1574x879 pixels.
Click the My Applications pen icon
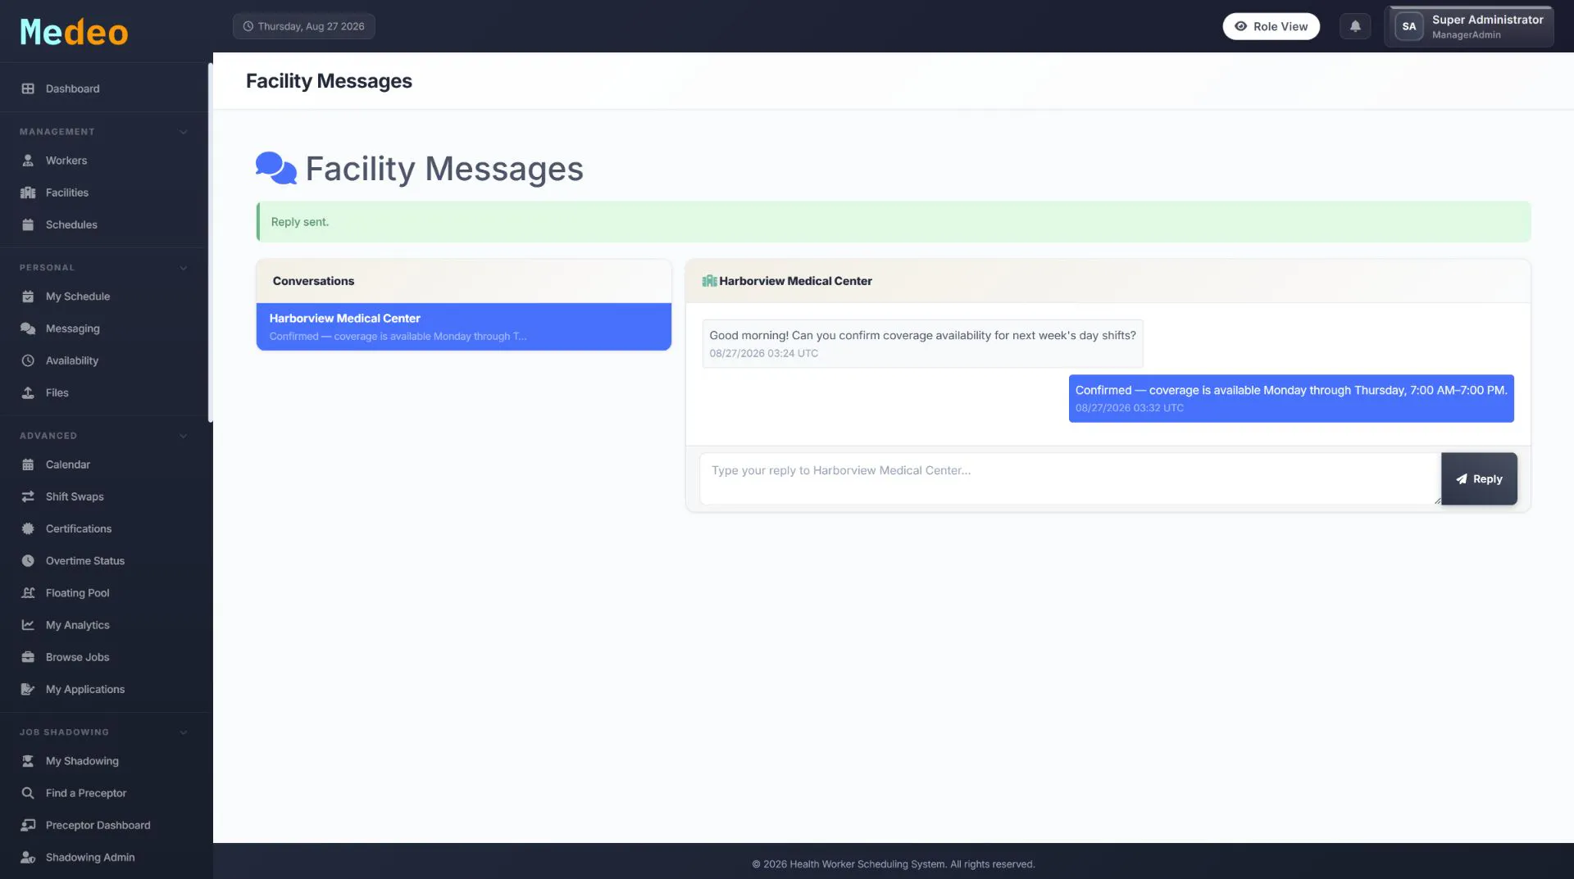(x=28, y=689)
